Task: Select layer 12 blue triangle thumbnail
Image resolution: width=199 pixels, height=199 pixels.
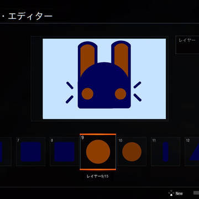Action: pos(192,151)
